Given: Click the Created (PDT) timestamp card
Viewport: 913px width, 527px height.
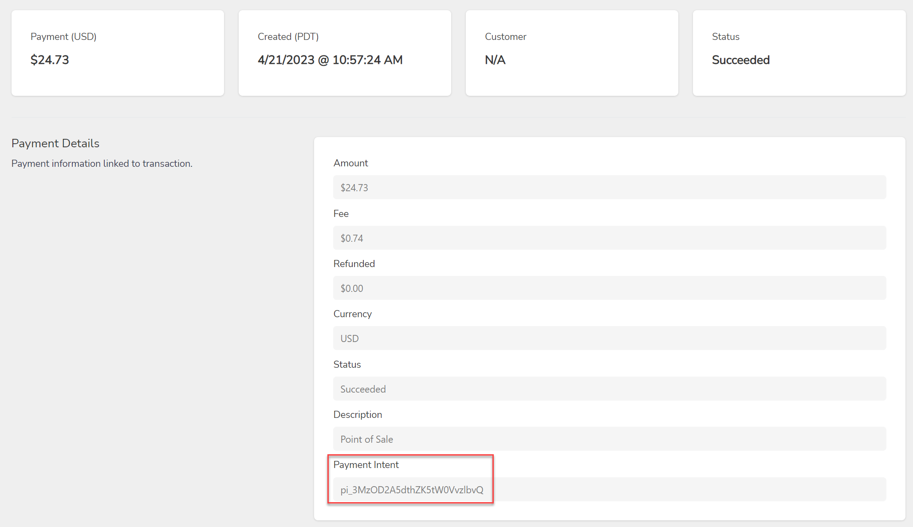Looking at the screenshot, I should pos(345,53).
